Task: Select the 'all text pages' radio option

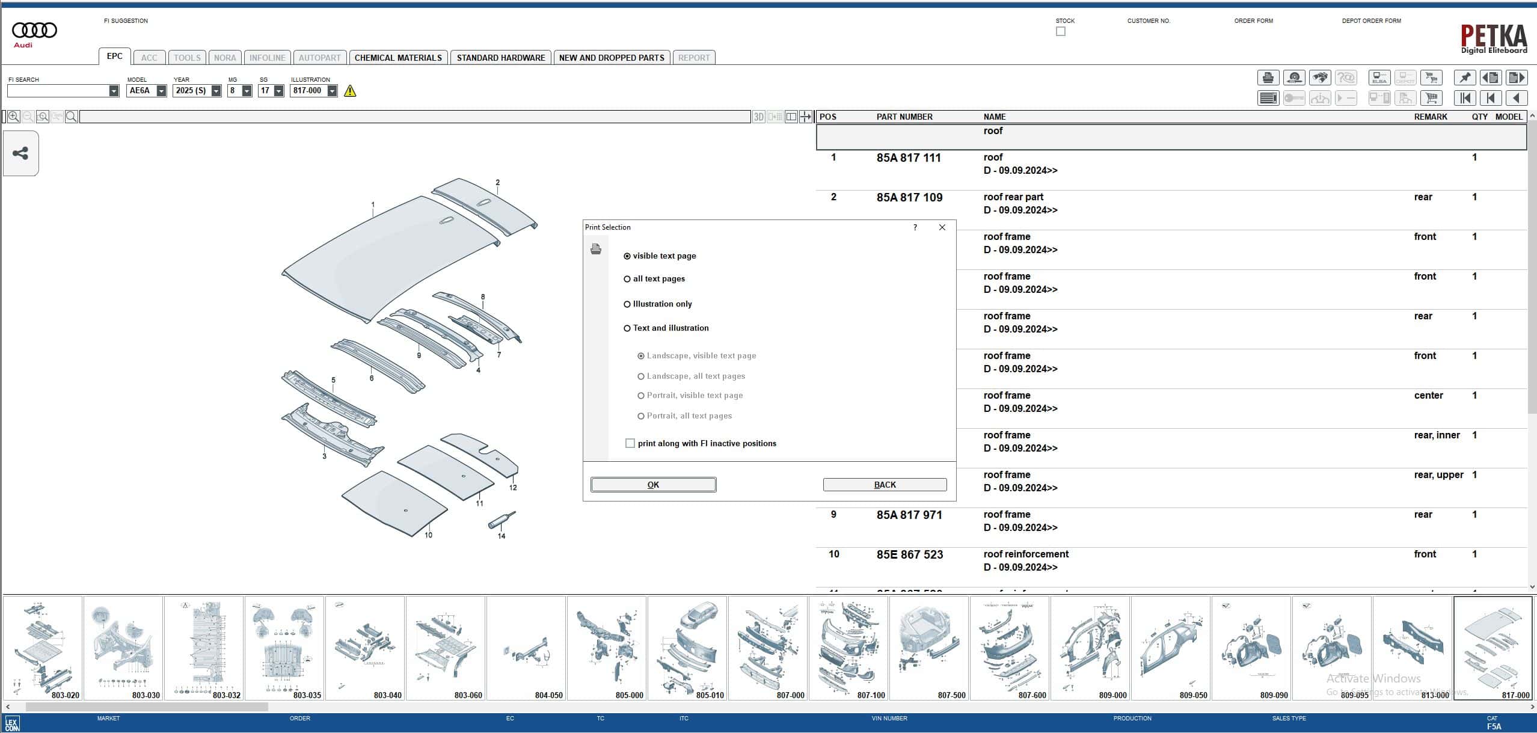Action: (627, 279)
